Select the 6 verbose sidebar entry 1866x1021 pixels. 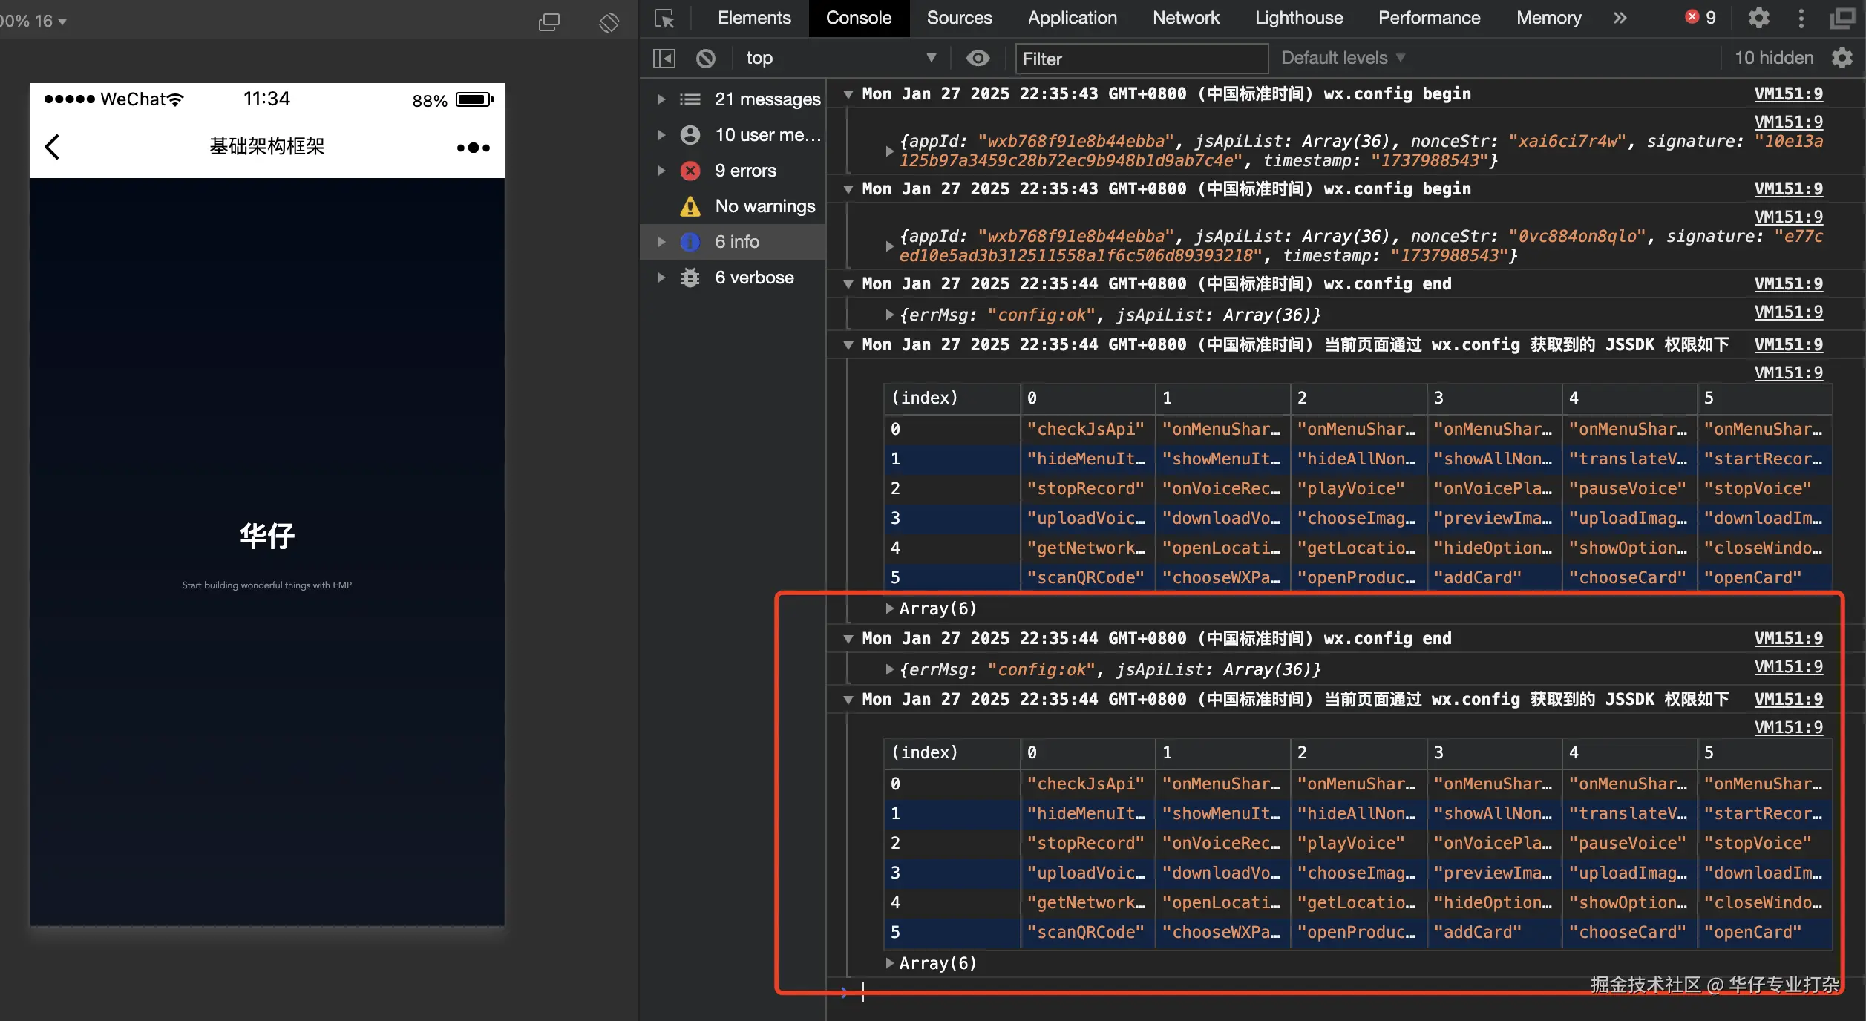point(753,278)
